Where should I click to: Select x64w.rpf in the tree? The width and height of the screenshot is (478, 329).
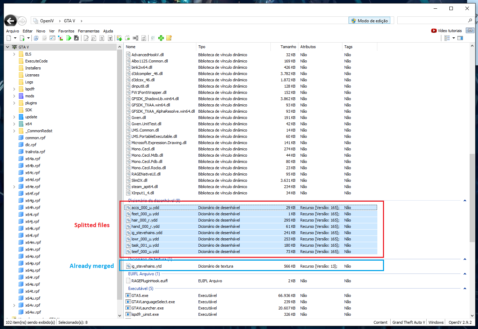[x=33, y=312]
